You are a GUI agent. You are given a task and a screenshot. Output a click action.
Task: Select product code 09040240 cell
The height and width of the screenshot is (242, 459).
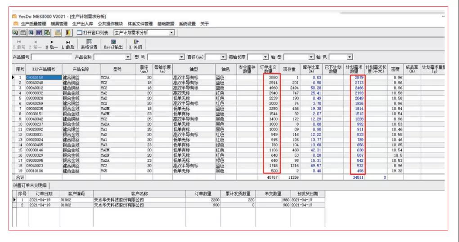click(x=44, y=83)
